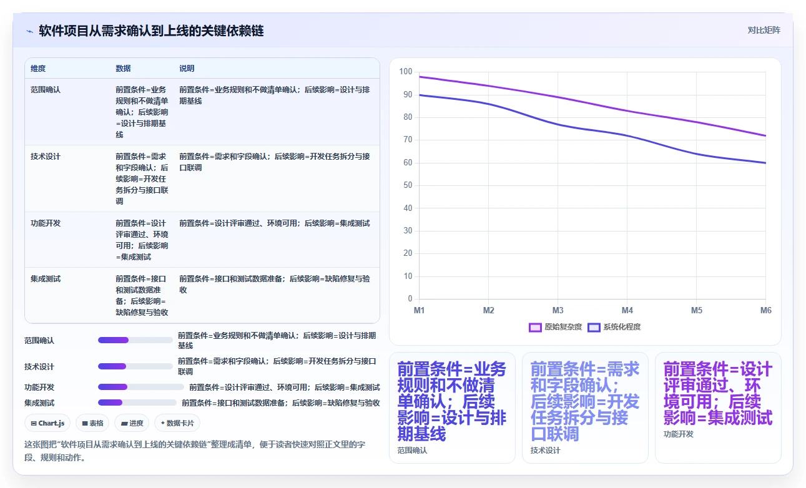The height and width of the screenshot is (488, 806).
Task: Click the header icon beside the title
Action: point(29,31)
